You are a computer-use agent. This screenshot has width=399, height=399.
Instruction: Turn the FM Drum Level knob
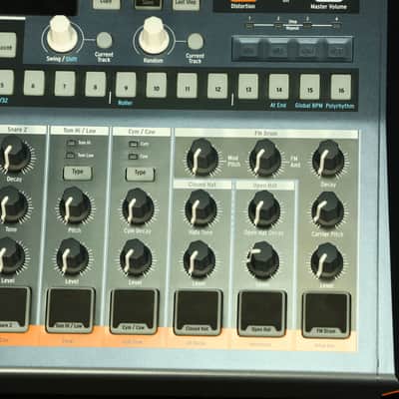click(326, 261)
